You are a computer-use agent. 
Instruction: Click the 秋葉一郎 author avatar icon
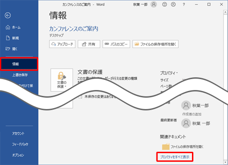coord(186,105)
